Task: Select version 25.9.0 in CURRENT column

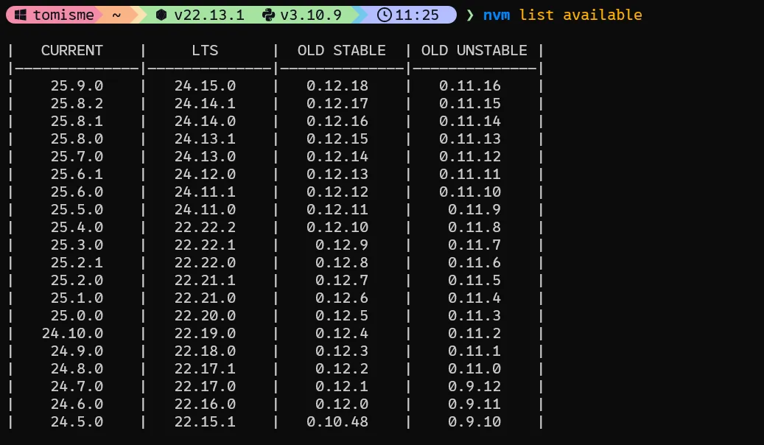Action: coord(77,85)
